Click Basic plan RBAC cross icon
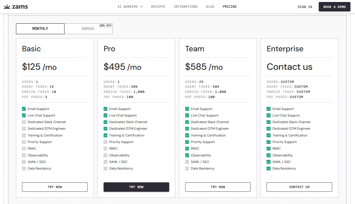The height and width of the screenshot is (204, 355). [x=24, y=148]
